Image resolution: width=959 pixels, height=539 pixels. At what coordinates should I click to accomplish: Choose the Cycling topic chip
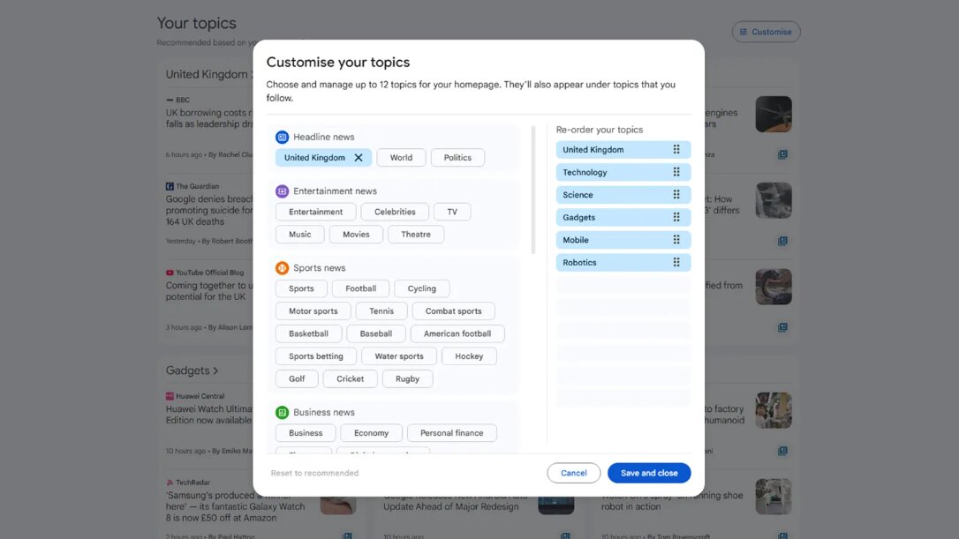tap(422, 288)
